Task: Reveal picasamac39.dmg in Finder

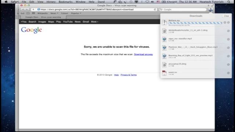Action: 228,65
